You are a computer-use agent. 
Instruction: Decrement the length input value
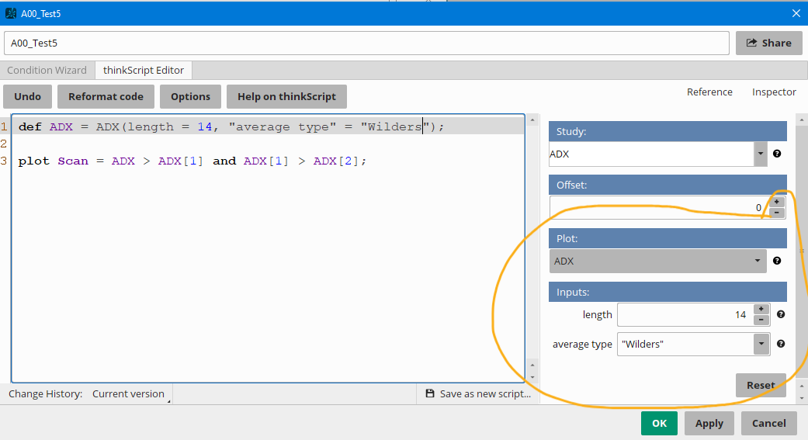[761, 320]
